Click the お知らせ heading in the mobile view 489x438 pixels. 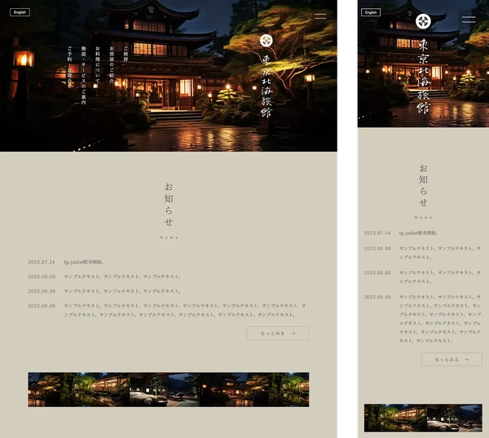tap(423, 185)
